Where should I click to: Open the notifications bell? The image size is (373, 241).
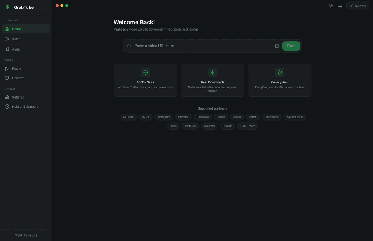point(340,5)
